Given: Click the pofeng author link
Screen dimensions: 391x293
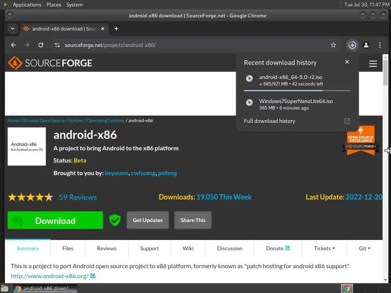Looking at the screenshot, I should 167,173.
